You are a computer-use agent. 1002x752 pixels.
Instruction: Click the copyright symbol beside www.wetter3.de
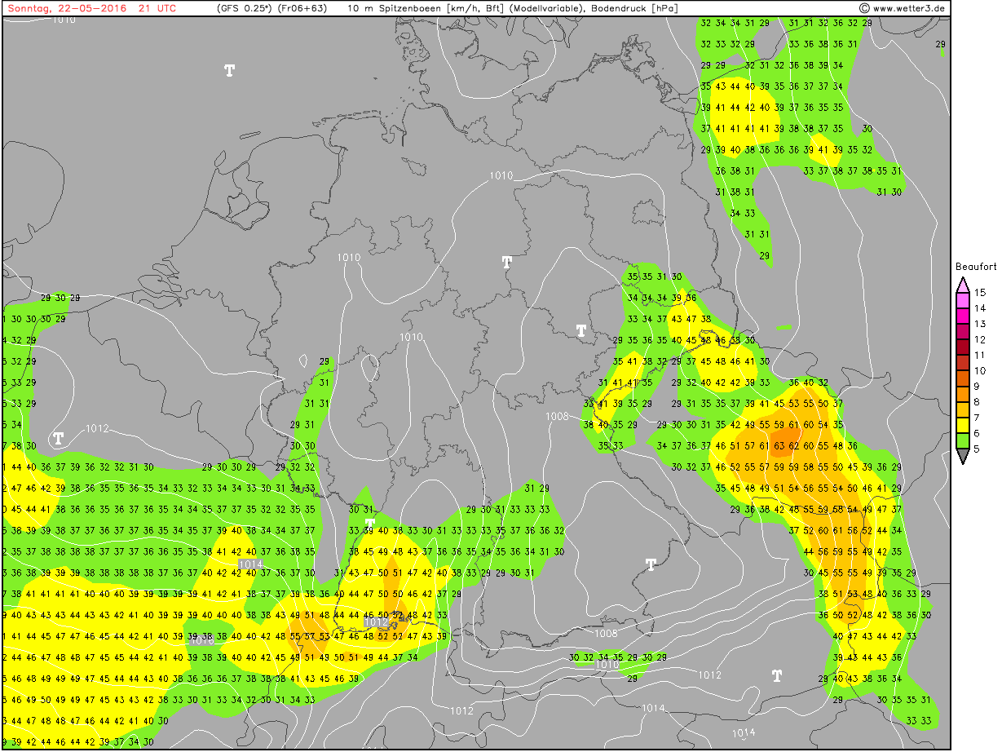tap(863, 8)
